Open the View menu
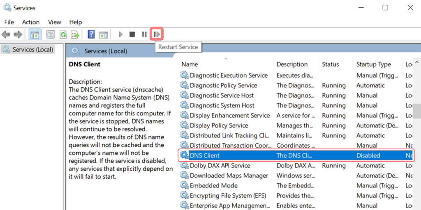The height and width of the screenshot is (210, 421). point(55,22)
